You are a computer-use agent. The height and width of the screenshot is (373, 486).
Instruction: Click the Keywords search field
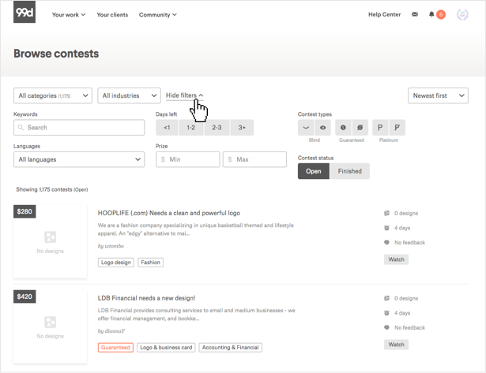pyautogui.click(x=79, y=127)
